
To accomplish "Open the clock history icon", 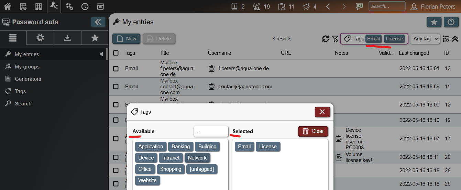I will (85, 7).
